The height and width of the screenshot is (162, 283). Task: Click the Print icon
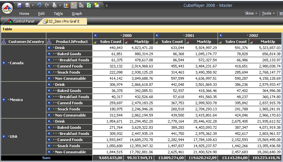tap(54, 5)
